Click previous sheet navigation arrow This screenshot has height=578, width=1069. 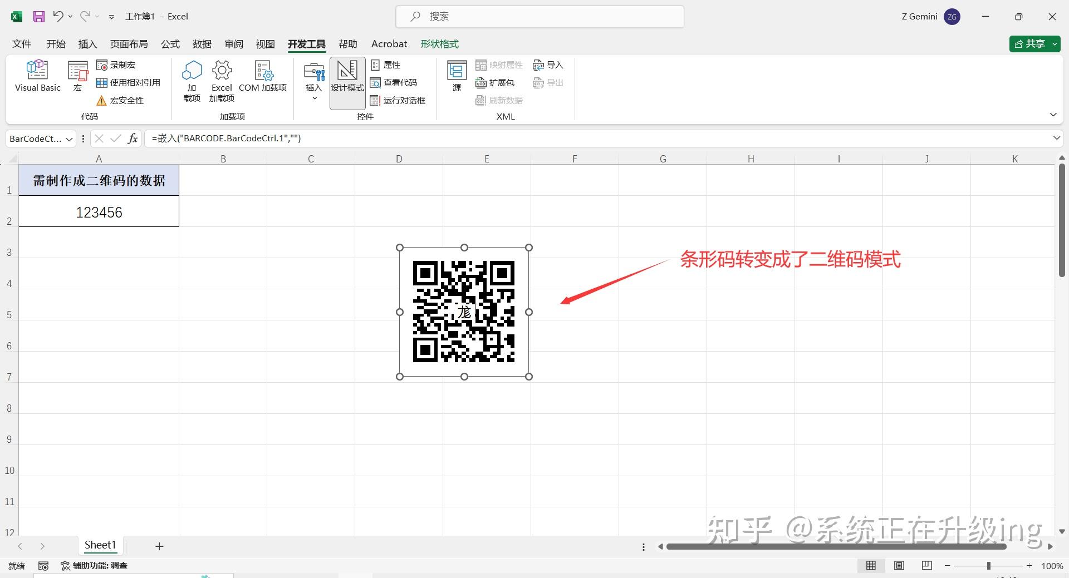tap(20, 546)
